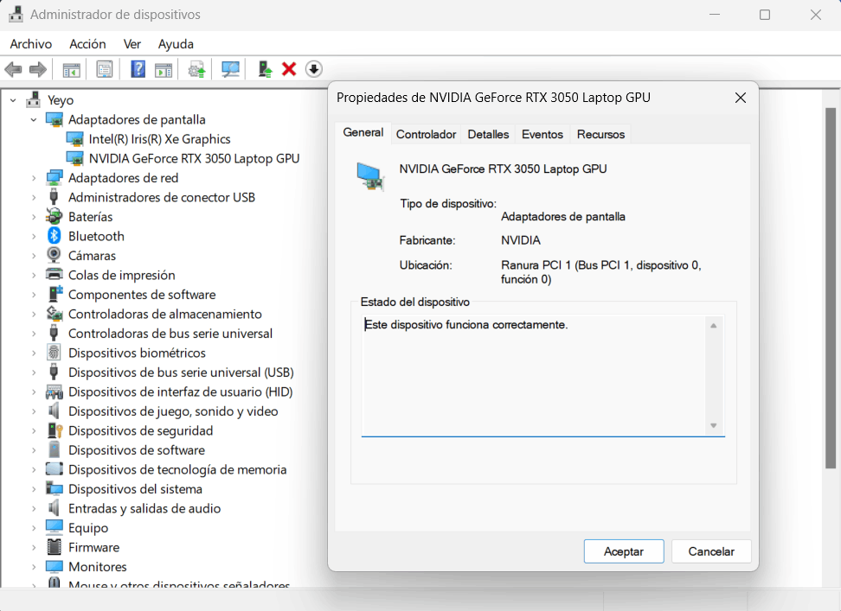Screen dimensions: 841x611
Task: Open the Acción menu
Action: [x=87, y=44]
